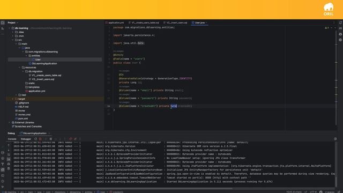Open the Structure tool window icon
Viewport: 343px width, 193px height.
tap(3, 28)
